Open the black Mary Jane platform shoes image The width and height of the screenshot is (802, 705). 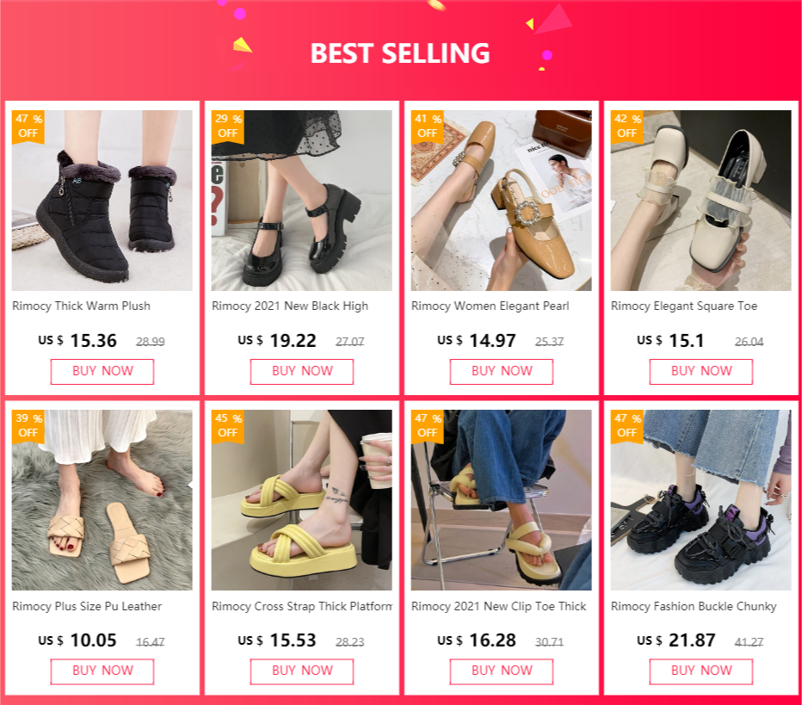[302, 201]
